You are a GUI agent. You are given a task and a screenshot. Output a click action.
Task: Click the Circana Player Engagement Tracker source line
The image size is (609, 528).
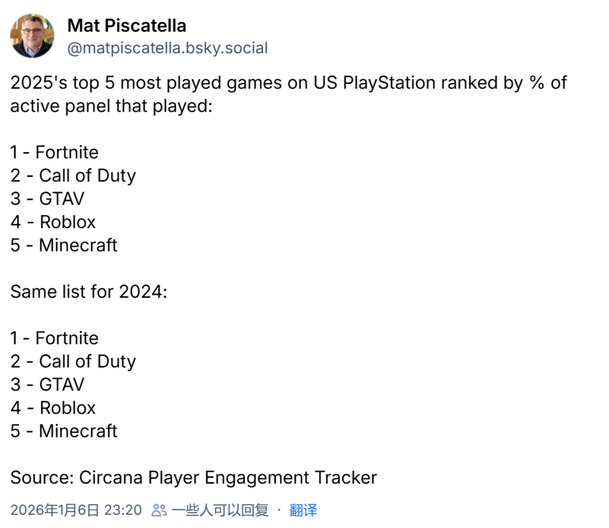(x=193, y=477)
